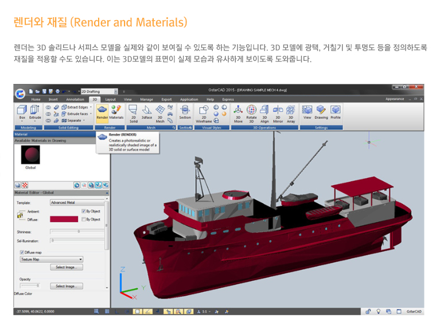
Task: Open the Manage ribbon tab
Action: coord(146,99)
